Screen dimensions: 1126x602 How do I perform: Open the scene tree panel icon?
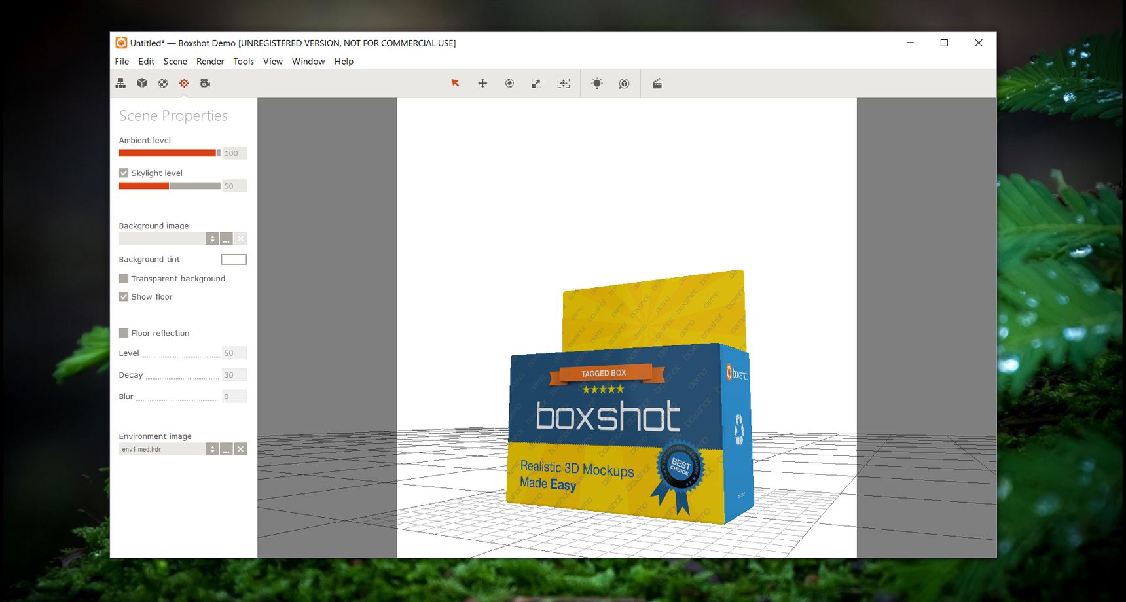point(120,83)
